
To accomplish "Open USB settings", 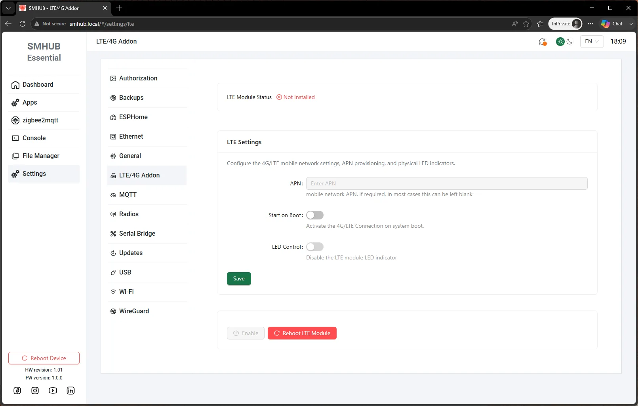I will 147,273.
